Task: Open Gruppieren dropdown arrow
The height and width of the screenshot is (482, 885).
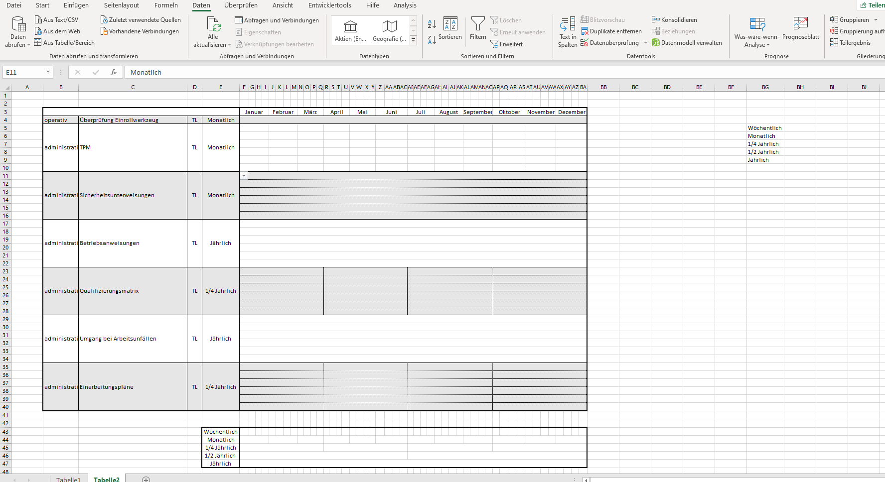Action: tap(876, 20)
